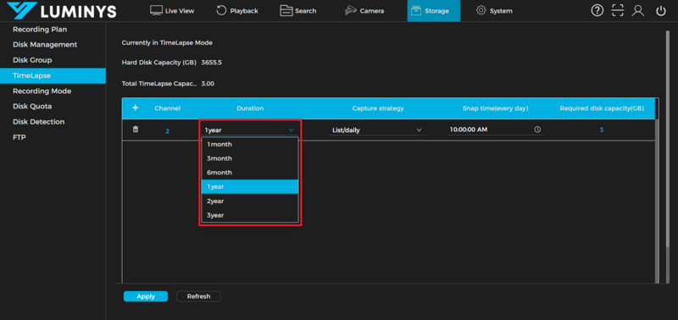
Task: Click the Hard Disk Capacity value 3655.5
Action: coord(211,63)
